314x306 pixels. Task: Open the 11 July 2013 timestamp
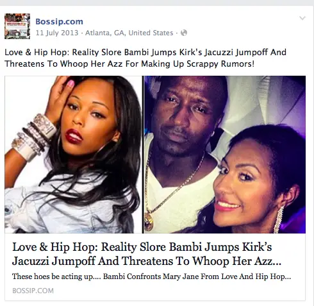(57, 33)
